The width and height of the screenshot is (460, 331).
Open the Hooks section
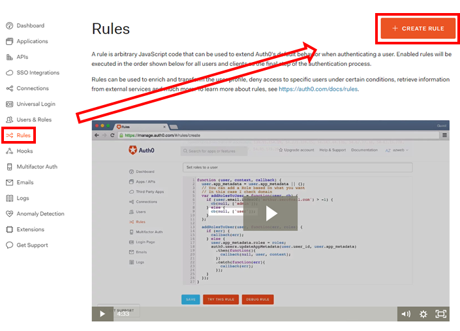click(25, 151)
